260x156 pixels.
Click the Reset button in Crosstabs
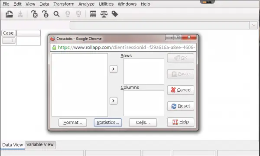click(x=181, y=106)
